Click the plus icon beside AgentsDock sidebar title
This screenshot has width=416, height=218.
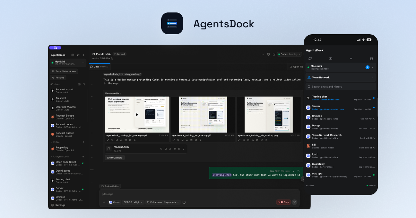[83, 55]
